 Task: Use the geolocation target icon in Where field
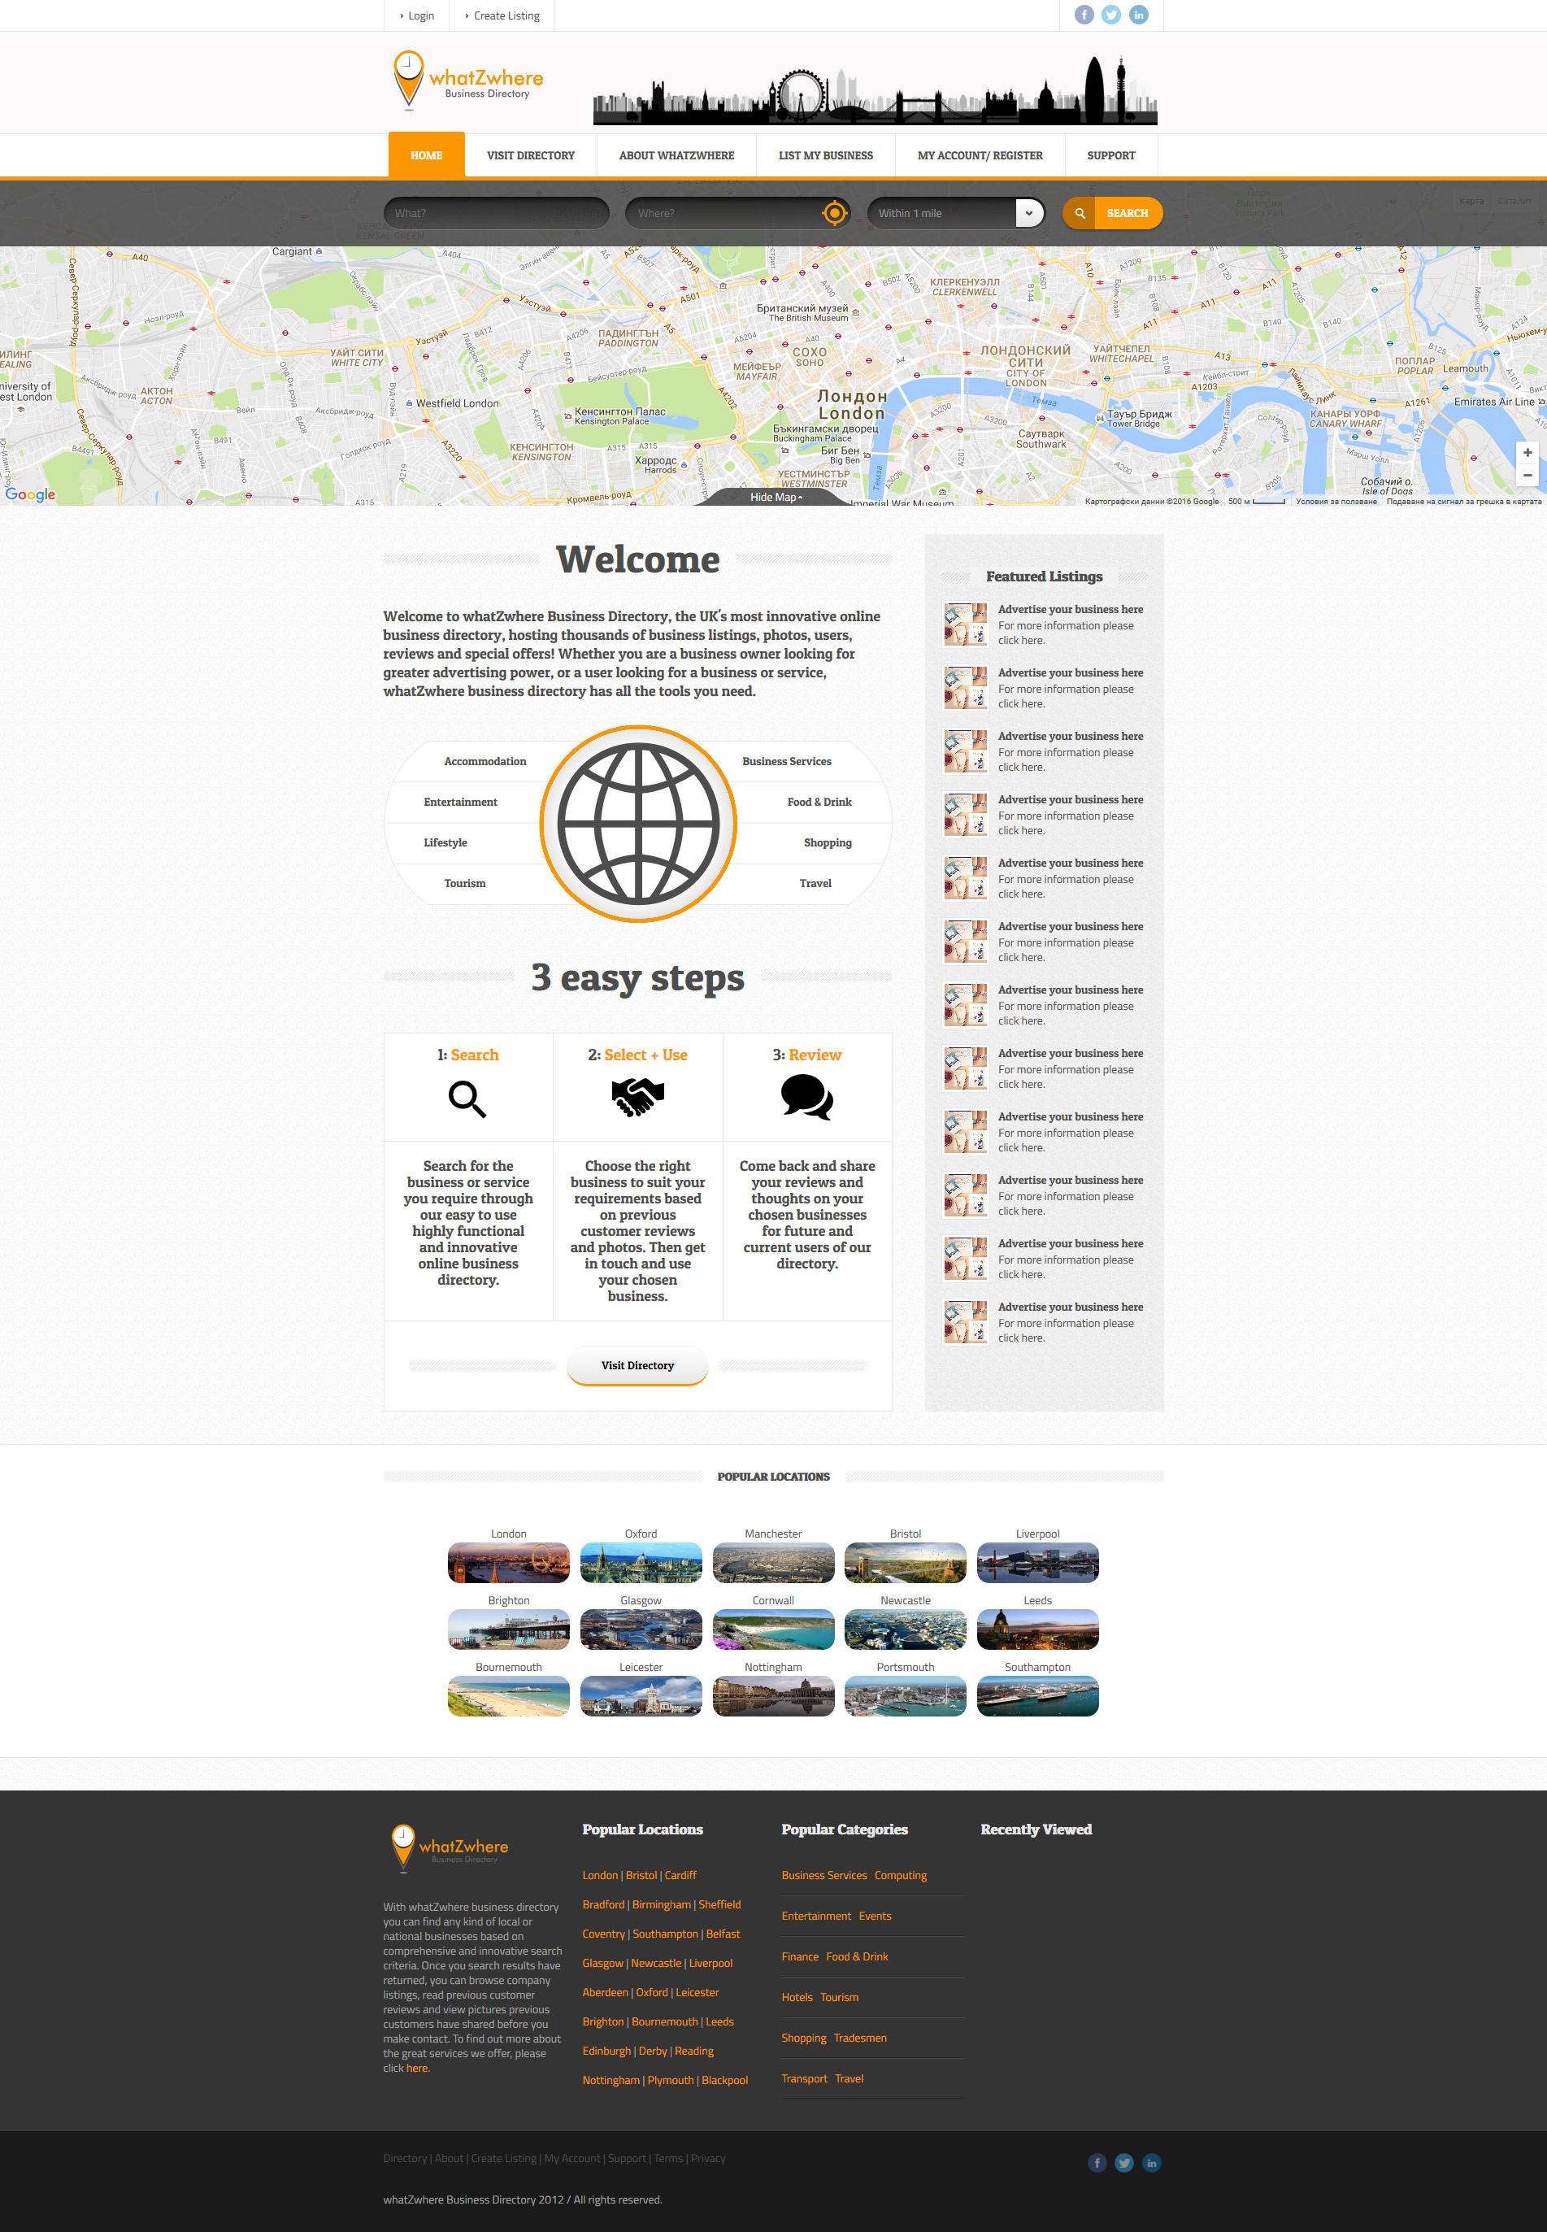click(x=833, y=213)
